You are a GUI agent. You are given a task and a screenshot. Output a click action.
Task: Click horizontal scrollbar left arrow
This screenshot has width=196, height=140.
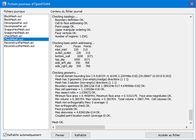[x=53, y=127]
